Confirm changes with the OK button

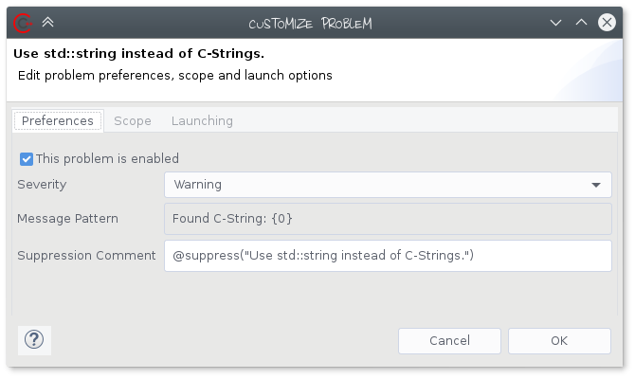(x=559, y=341)
